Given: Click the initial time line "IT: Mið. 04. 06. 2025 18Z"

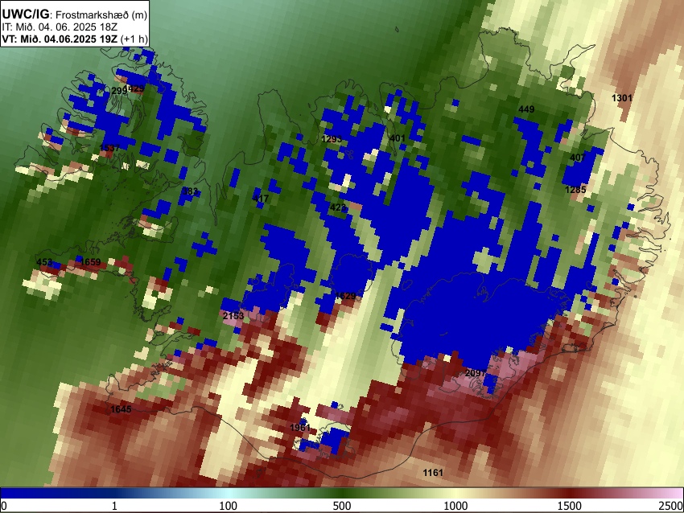Looking at the screenshot, I should pyautogui.click(x=60, y=27).
